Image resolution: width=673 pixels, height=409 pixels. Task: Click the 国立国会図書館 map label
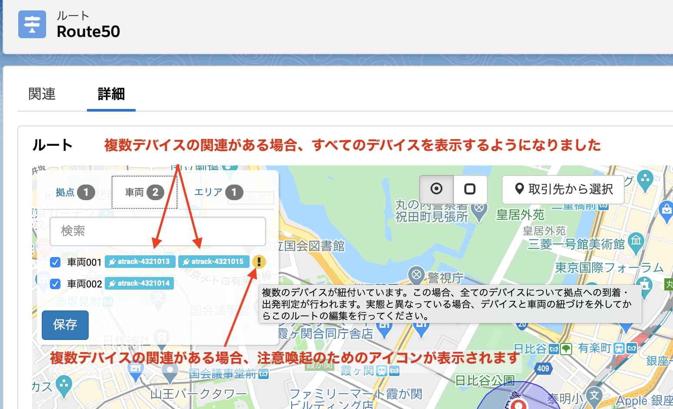click(303, 246)
